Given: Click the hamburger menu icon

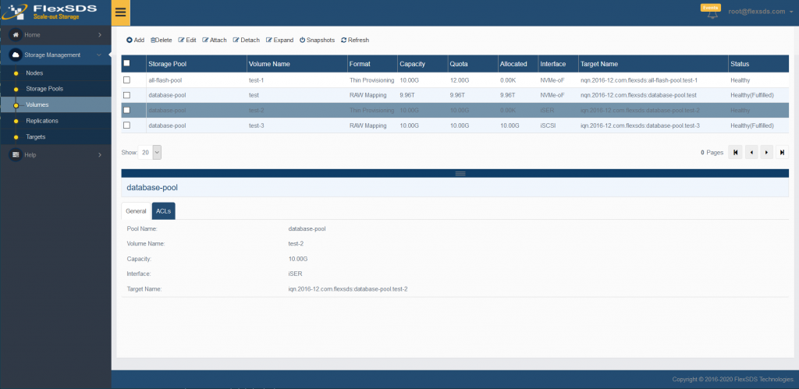Looking at the screenshot, I should tap(121, 12).
